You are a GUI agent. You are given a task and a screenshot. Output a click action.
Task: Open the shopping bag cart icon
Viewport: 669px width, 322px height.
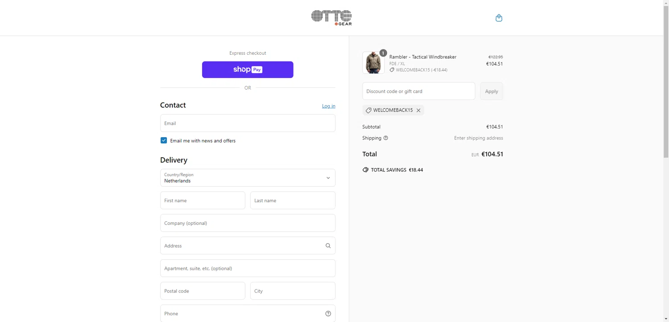tap(499, 18)
